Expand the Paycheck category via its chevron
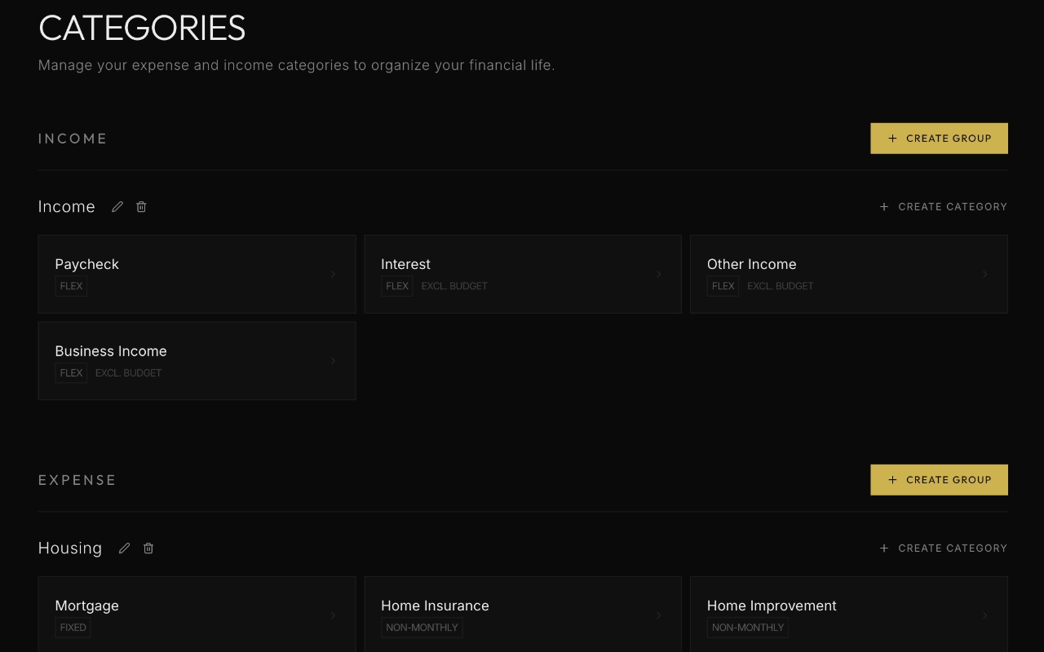 pos(333,274)
